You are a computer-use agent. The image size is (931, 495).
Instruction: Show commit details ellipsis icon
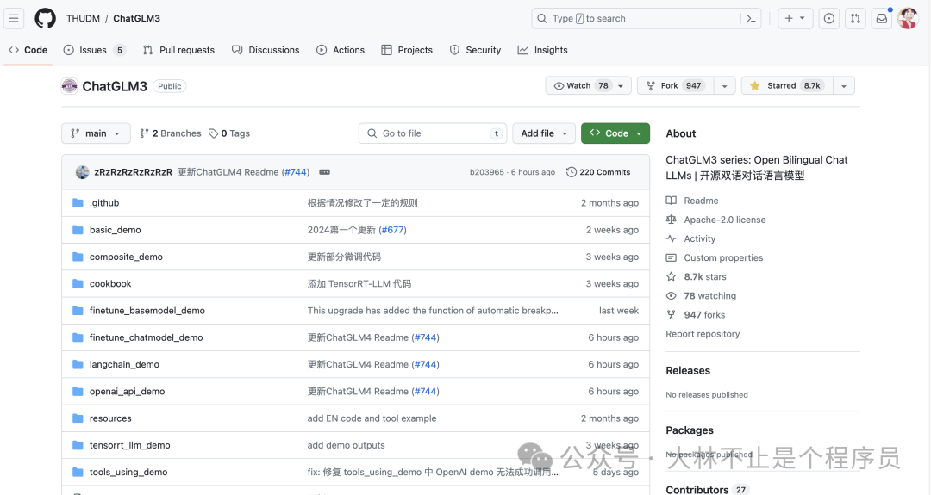(325, 172)
